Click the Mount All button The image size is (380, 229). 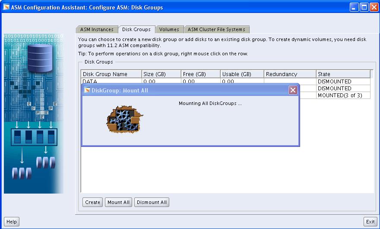pyautogui.click(x=118, y=202)
